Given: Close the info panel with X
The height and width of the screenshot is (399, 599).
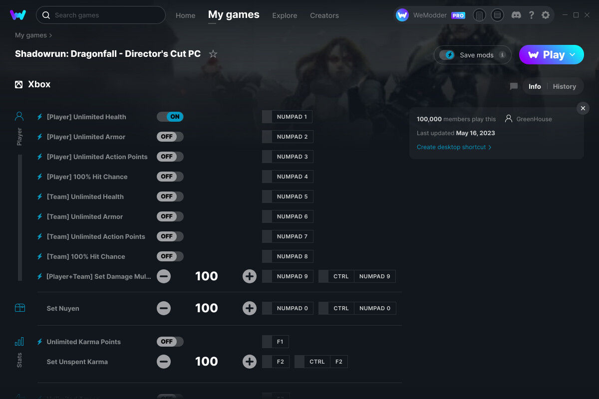Looking at the screenshot, I should [x=583, y=108].
